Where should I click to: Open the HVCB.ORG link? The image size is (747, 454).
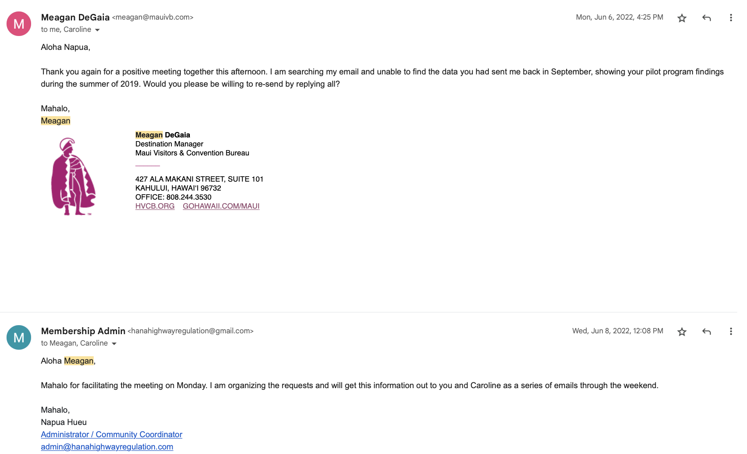(x=155, y=206)
